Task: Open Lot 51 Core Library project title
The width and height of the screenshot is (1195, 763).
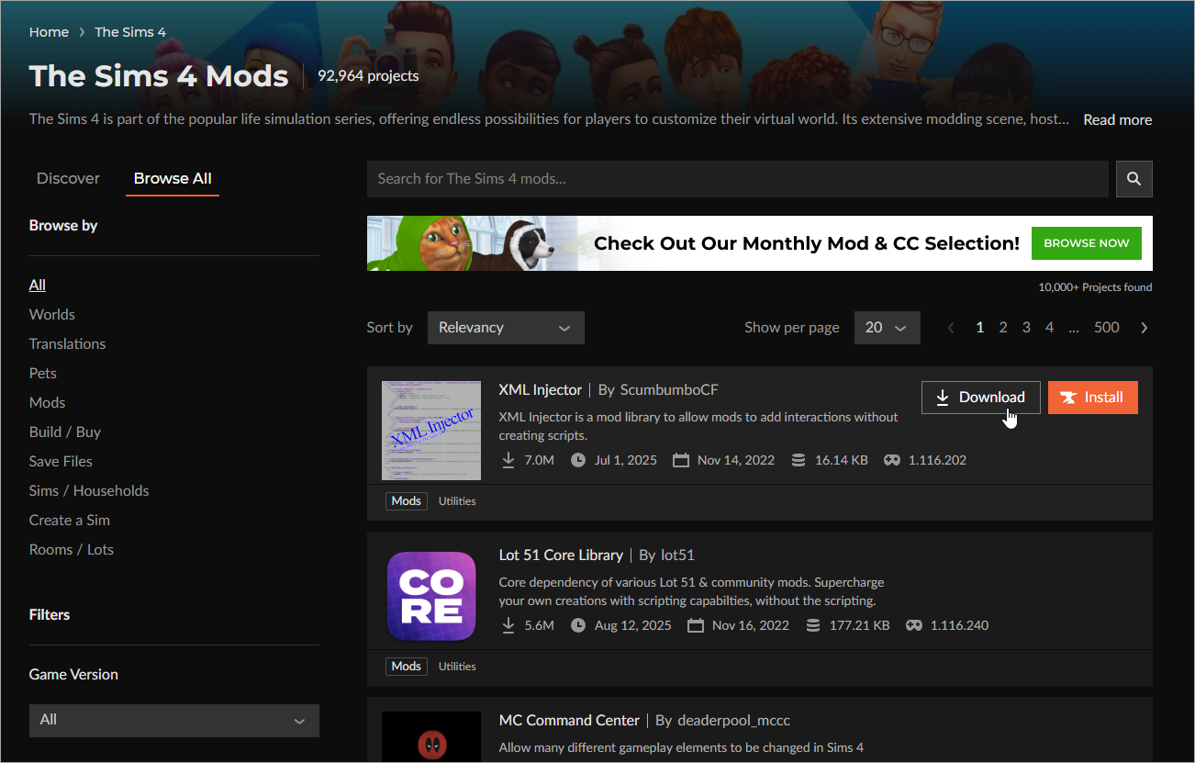Action: click(561, 555)
